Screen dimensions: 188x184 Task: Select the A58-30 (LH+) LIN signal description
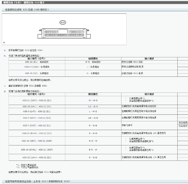[x=144, y=157]
